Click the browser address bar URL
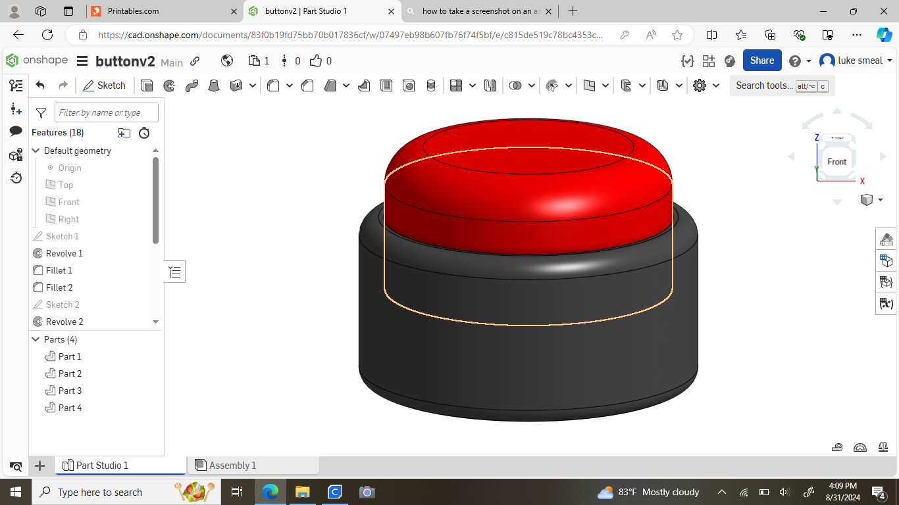 pos(350,35)
